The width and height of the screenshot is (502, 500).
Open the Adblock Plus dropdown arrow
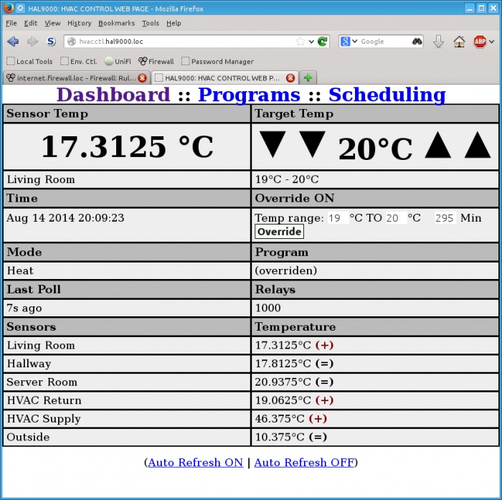click(x=491, y=42)
